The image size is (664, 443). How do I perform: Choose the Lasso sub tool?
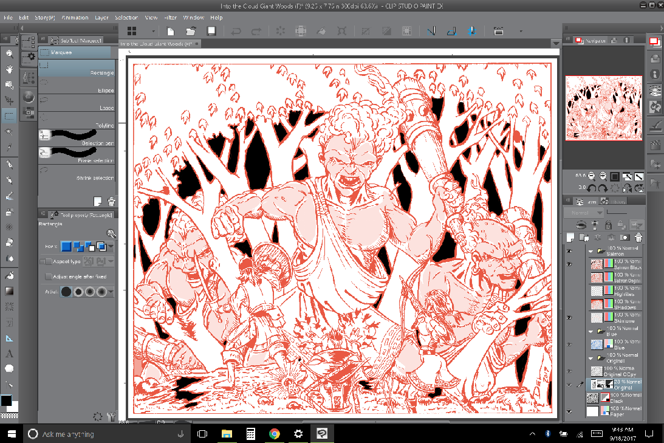tap(77, 104)
